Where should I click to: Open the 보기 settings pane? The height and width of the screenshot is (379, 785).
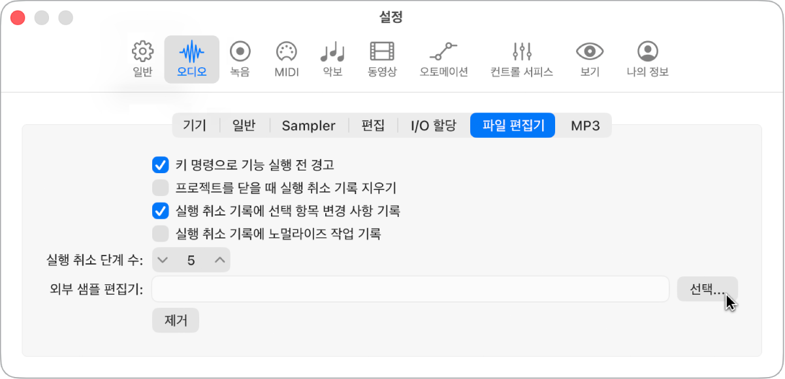pos(588,59)
